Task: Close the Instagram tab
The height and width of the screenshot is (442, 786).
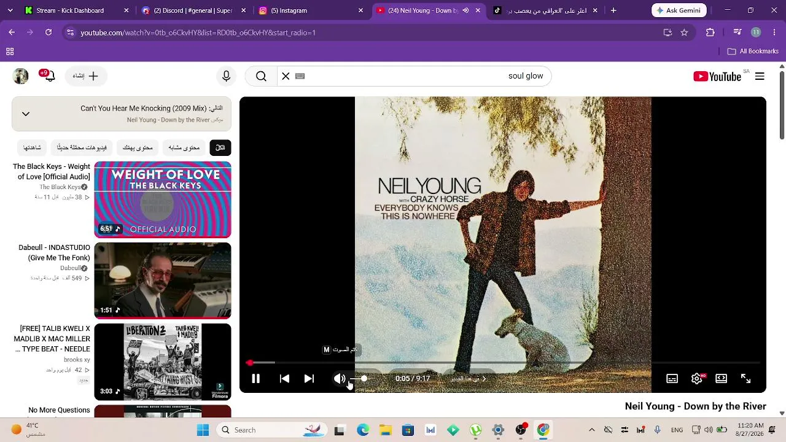Action: [360, 10]
